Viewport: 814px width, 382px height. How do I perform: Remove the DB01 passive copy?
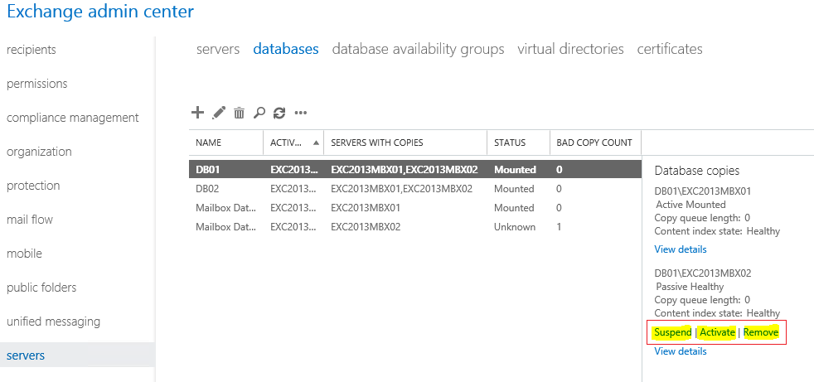pos(761,332)
